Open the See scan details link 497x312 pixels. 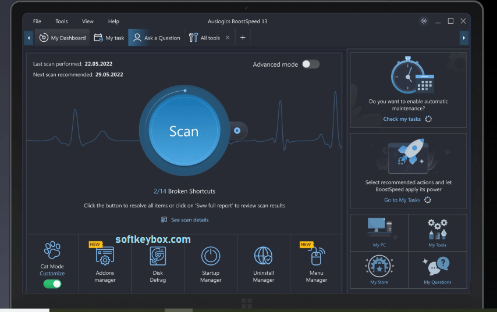pos(185,220)
